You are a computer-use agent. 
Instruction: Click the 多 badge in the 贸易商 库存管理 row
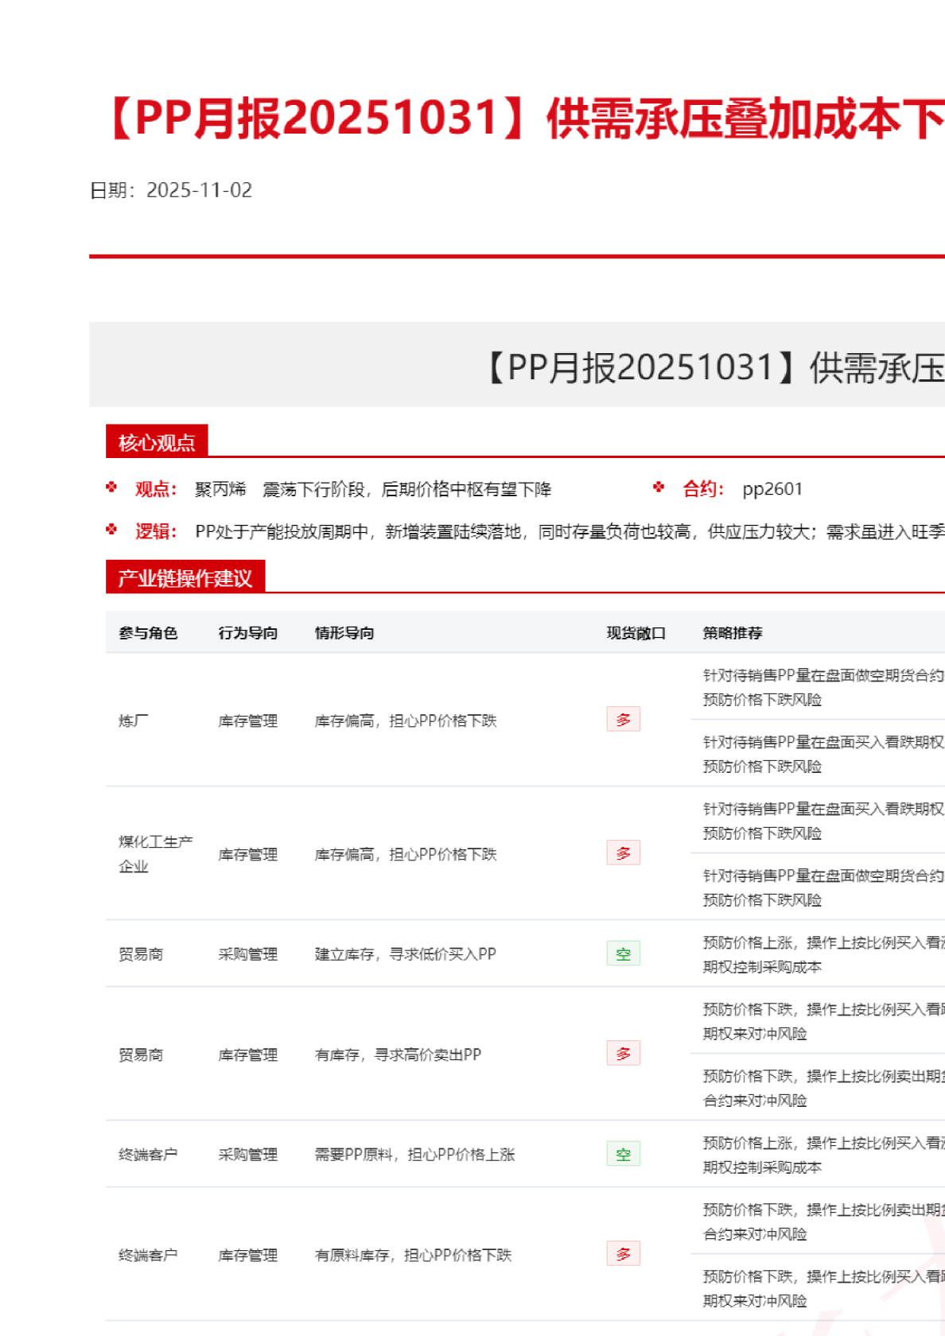[x=623, y=1054]
